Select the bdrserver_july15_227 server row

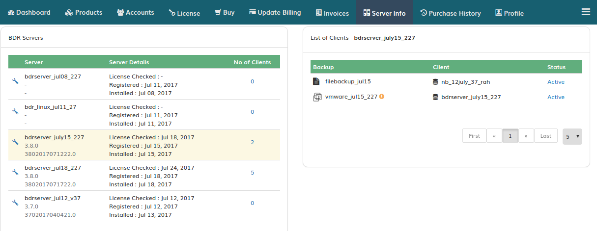[144, 145]
